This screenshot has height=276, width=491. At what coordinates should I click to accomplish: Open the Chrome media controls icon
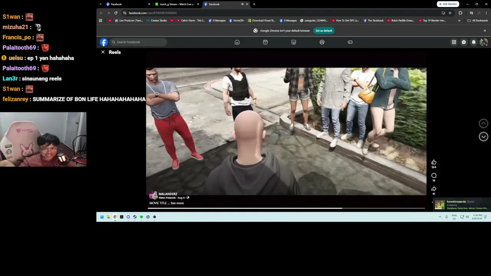(471, 13)
